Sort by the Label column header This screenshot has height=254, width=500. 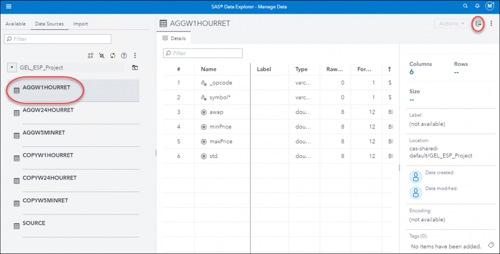pos(264,69)
